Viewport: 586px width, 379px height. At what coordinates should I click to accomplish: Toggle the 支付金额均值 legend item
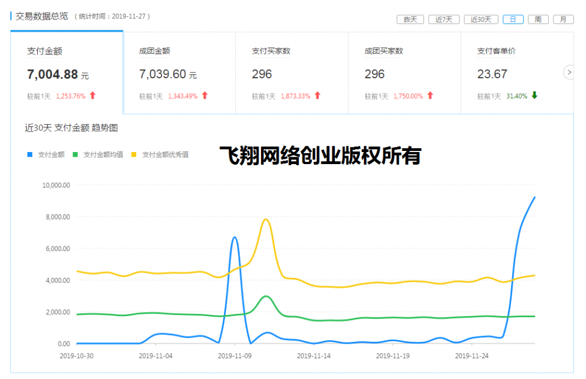point(100,154)
